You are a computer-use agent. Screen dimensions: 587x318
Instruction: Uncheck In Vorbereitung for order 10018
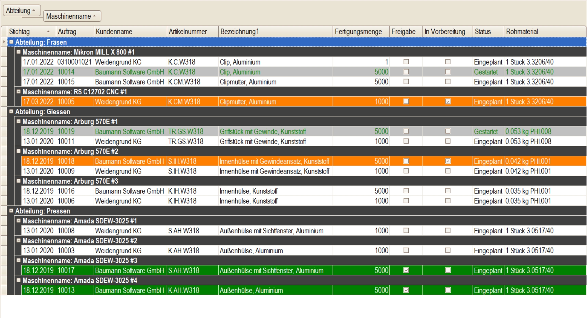click(448, 161)
